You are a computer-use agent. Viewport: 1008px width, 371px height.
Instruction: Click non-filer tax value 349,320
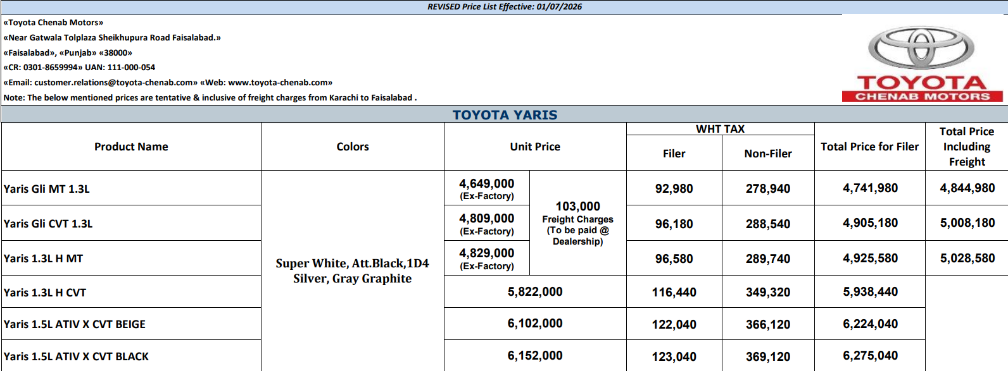(768, 293)
